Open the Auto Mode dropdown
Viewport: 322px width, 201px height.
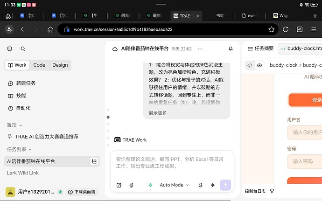pos(174,185)
